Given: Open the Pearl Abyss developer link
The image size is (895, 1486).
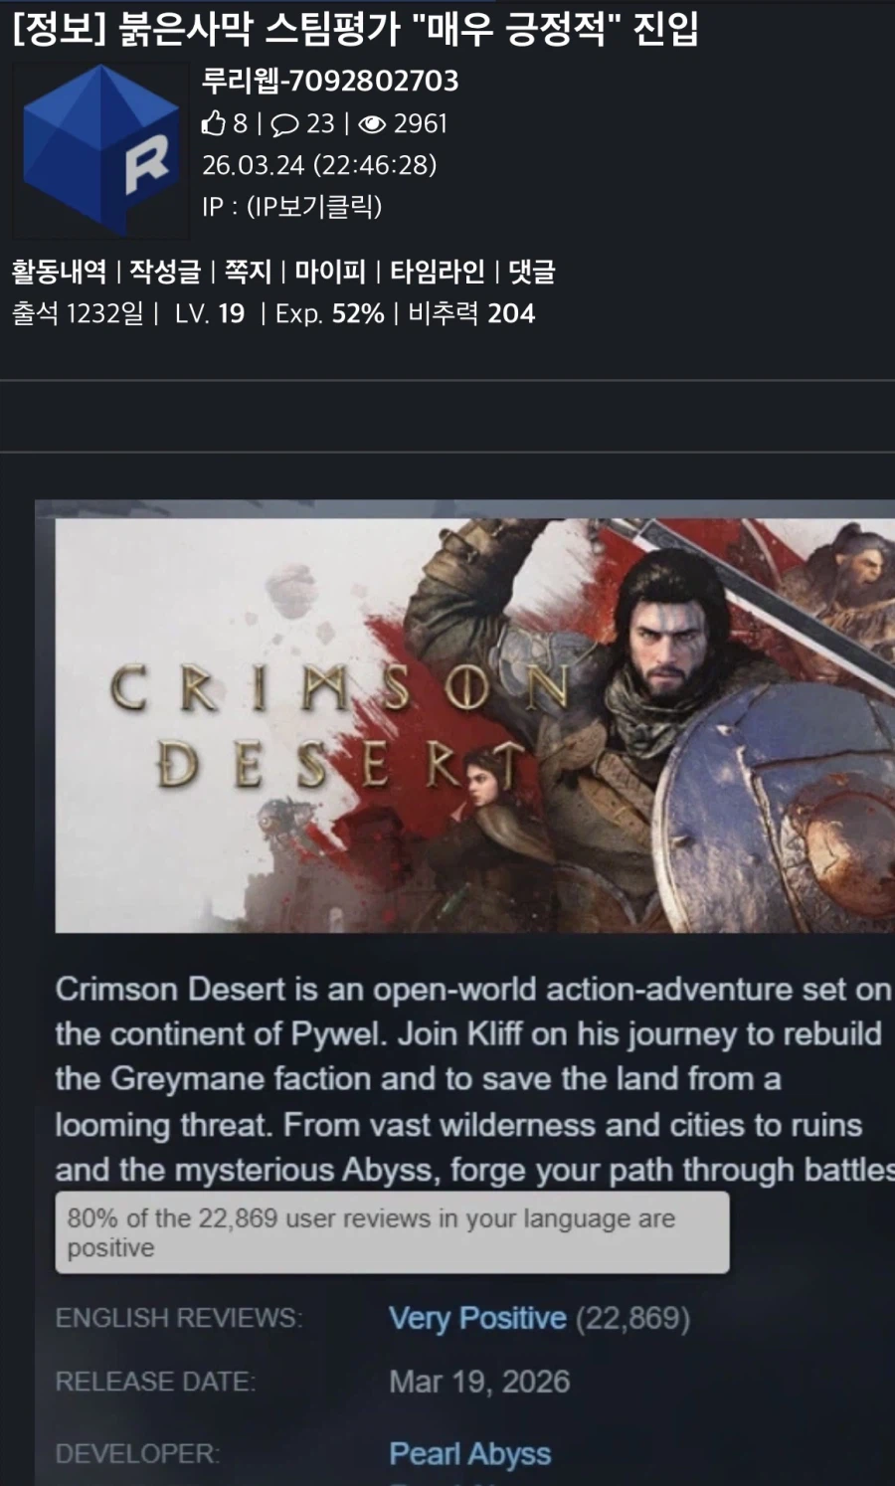Looking at the screenshot, I should pos(469,1453).
